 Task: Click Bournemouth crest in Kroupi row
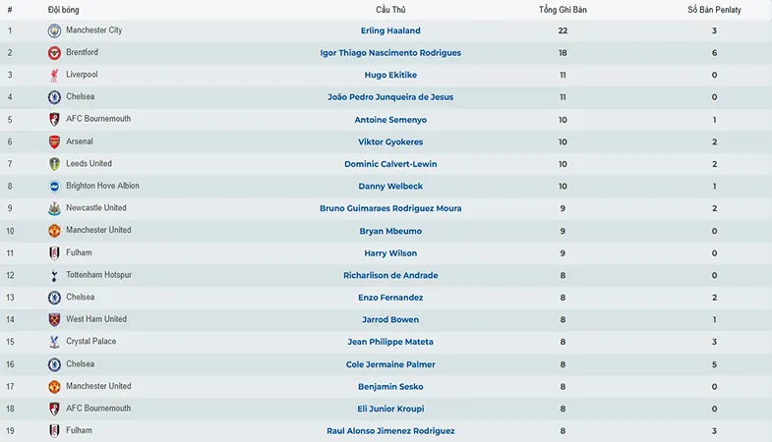click(x=54, y=409)
